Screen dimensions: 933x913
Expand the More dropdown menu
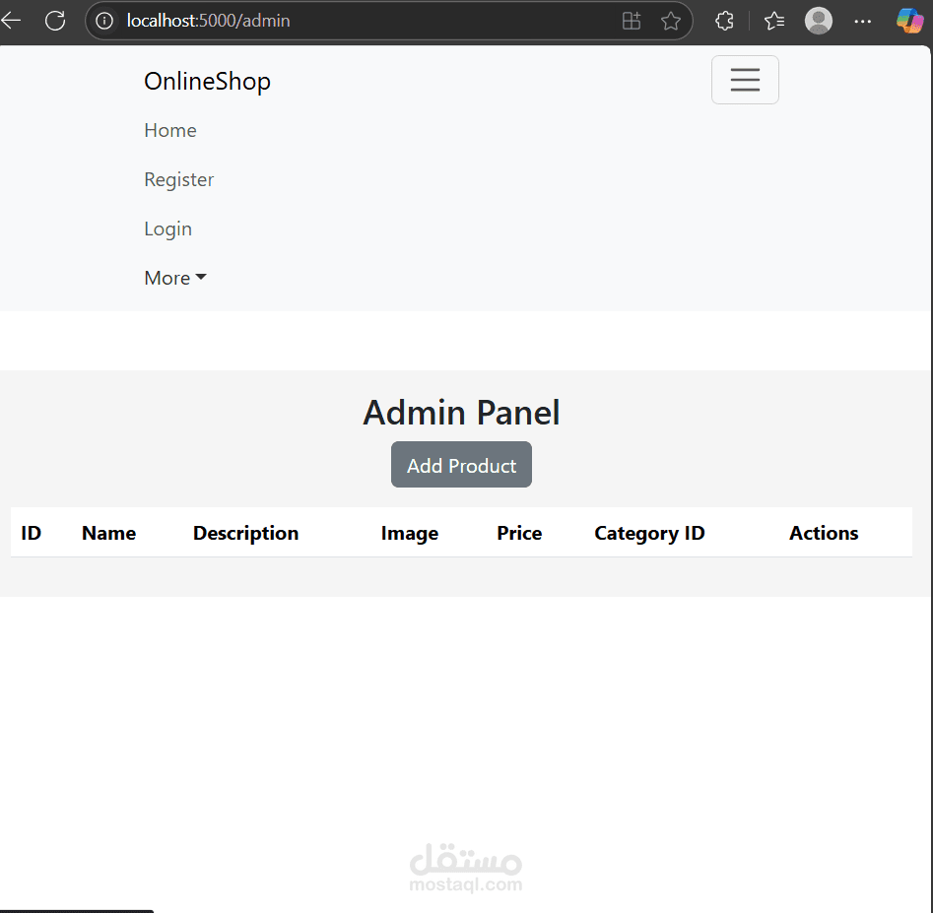pos(175,278)
